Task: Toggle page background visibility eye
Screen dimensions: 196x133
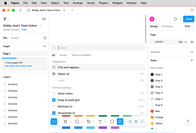Action: pos(192,42)
